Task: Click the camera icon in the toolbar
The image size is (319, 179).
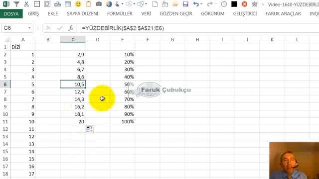Action: pyautogui.click(x=99, y=4)
